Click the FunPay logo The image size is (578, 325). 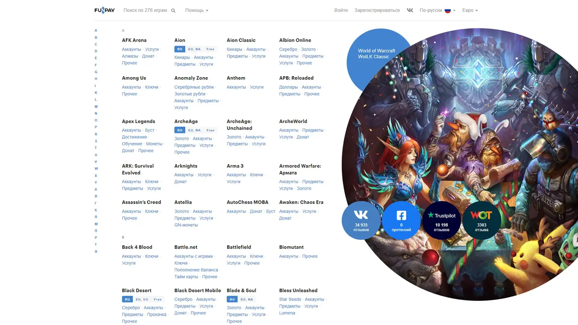[x=104, y=10]
